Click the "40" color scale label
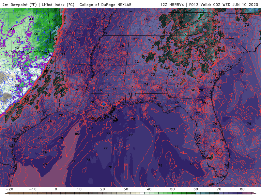Screen dimensions: 261x195 (149, 189)
